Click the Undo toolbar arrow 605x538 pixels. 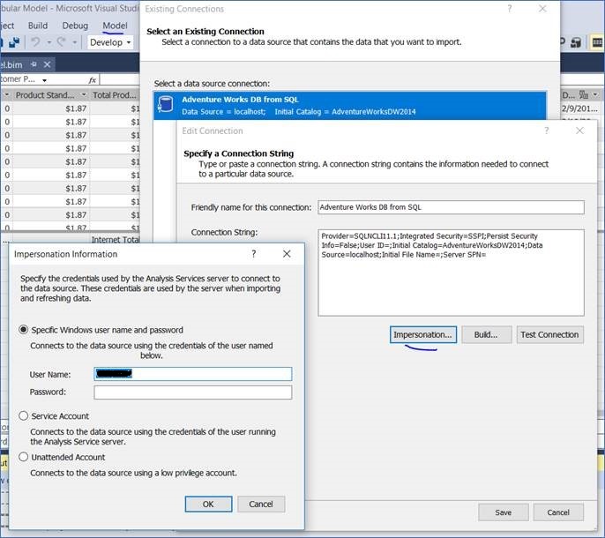coord(35,41)
